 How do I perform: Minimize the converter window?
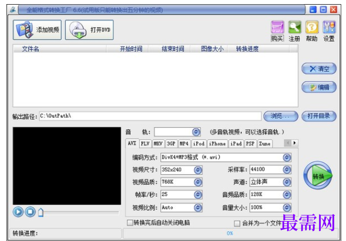313,9
